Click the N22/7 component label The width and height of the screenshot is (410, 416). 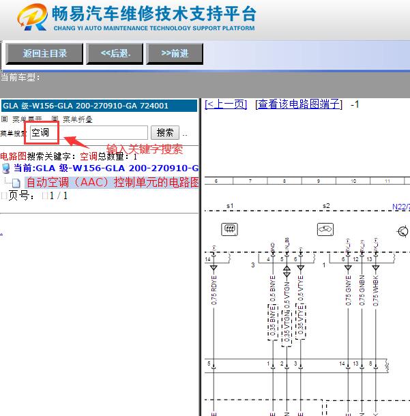point(401,207)
